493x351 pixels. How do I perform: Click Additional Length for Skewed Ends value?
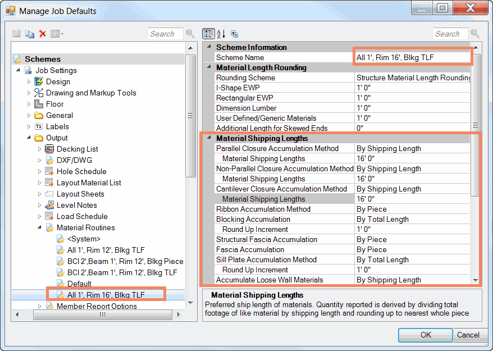click(412, 128)
